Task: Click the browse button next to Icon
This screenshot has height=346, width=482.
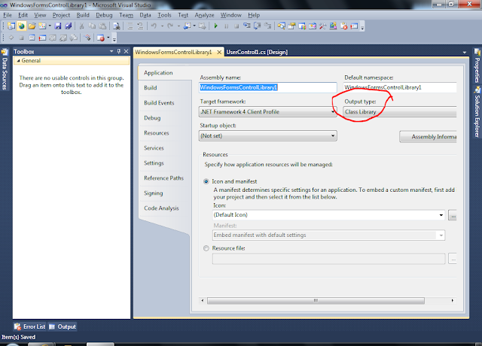Action: pyautogui.click(x=453, y=215)
